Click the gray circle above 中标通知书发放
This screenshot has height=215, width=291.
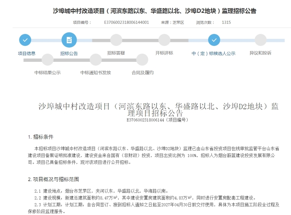(x=96, y=60)
